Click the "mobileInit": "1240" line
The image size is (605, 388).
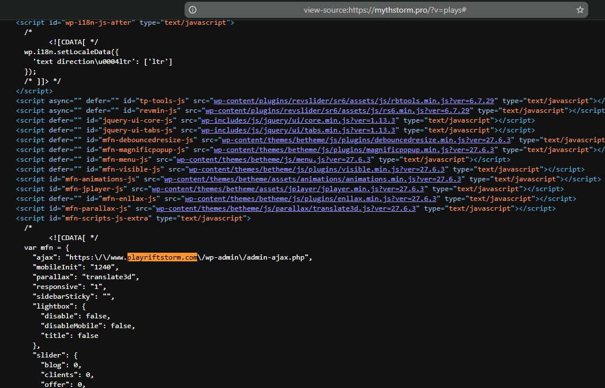[x=76, y=267]
